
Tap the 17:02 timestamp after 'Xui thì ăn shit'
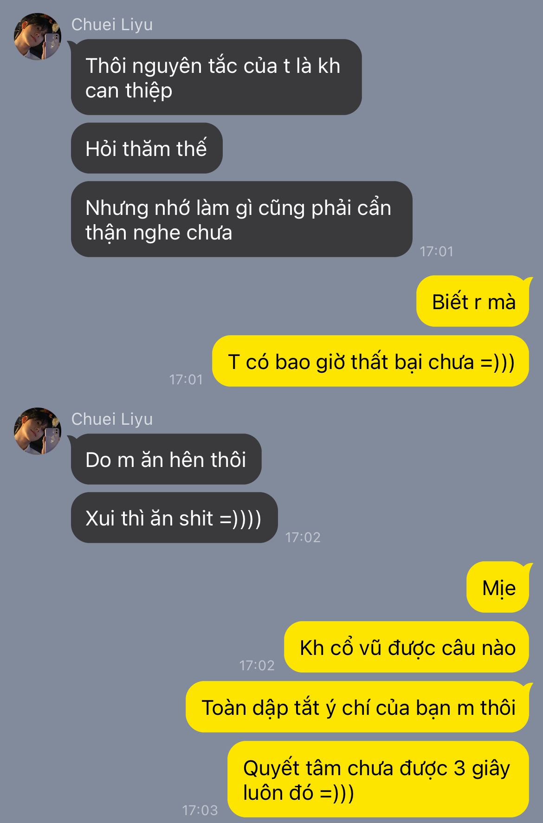click(303, 537)
